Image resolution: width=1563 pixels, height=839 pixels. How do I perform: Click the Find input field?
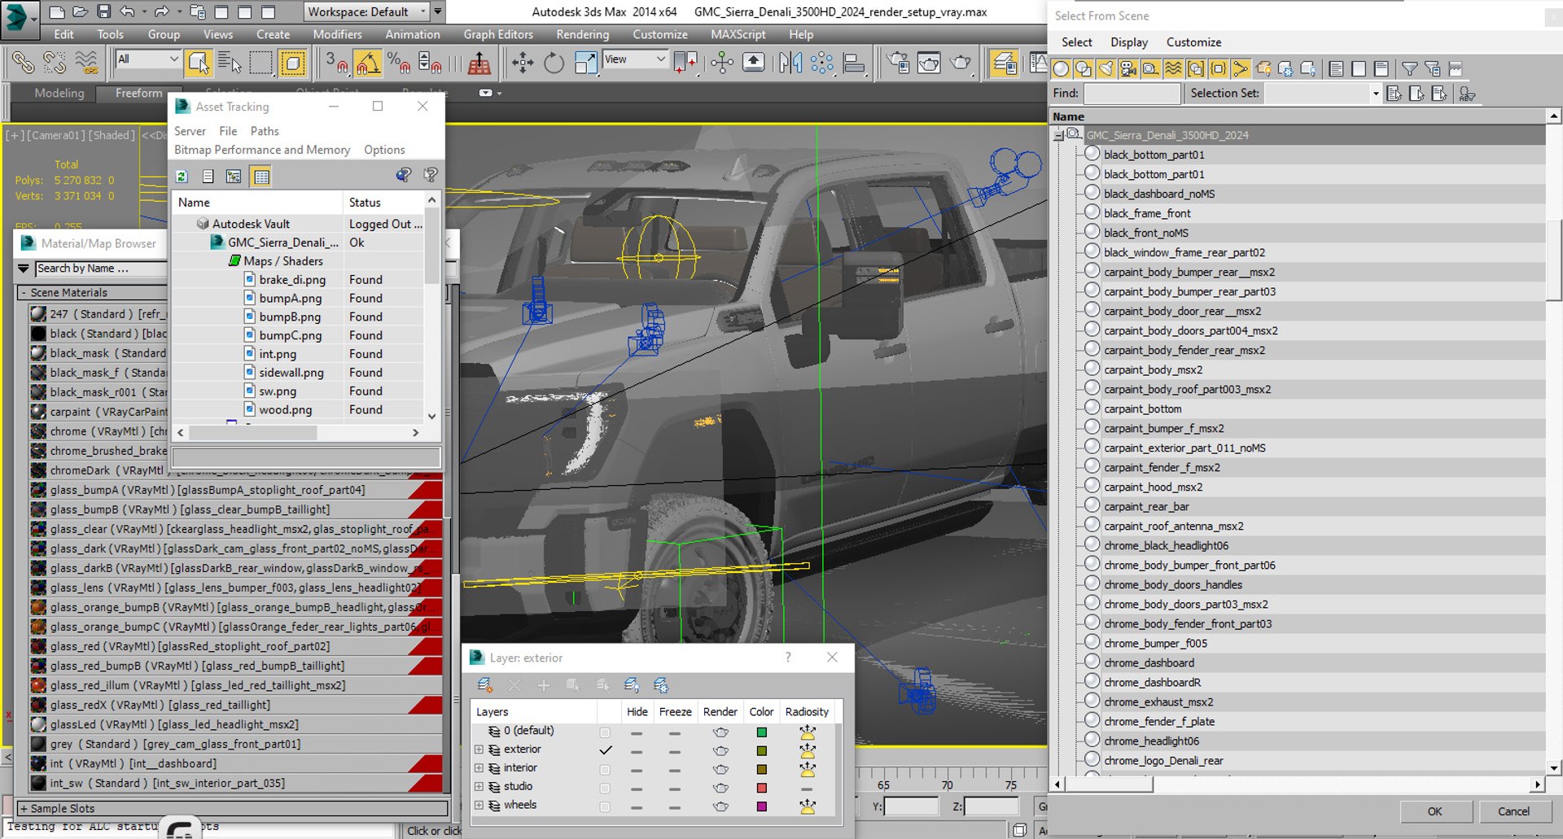[1132, 94]
